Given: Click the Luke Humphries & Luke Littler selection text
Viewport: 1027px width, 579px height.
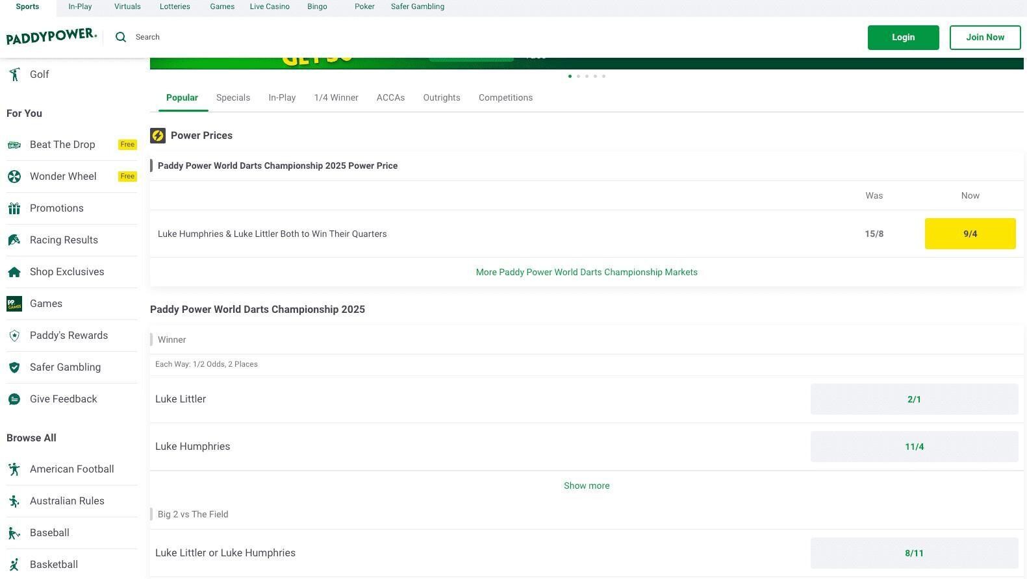Looking at the screenshot, I should (x=272, y=234).
